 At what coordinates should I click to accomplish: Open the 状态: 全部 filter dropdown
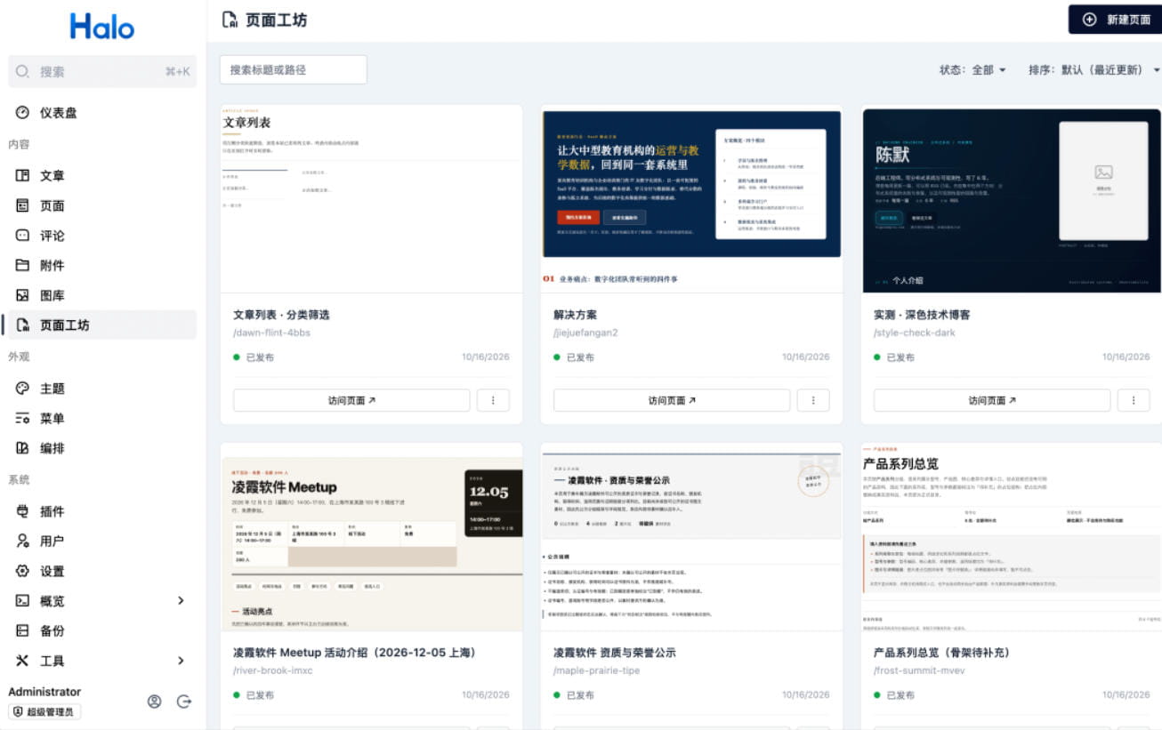pyautogui.click(x=972, y=69)
